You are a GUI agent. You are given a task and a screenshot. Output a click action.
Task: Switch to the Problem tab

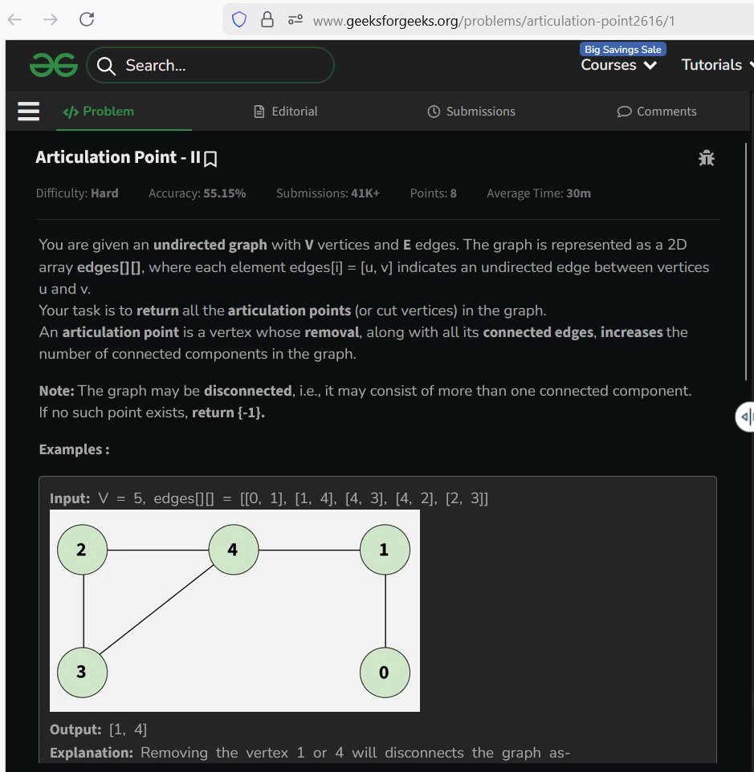click(99, 112)
